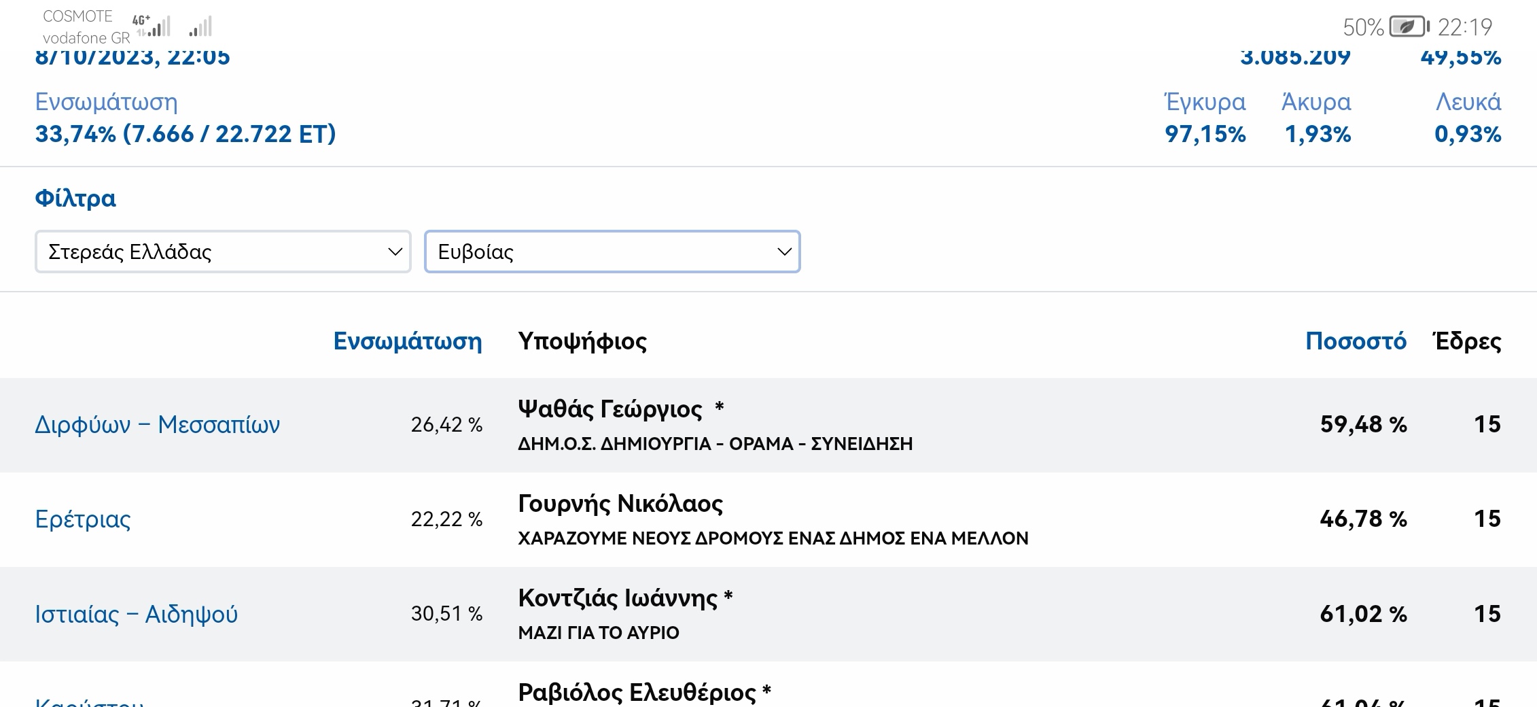Select candidate Κοντζιάς Ιωάννης
1537x707 pixels.
617,598
